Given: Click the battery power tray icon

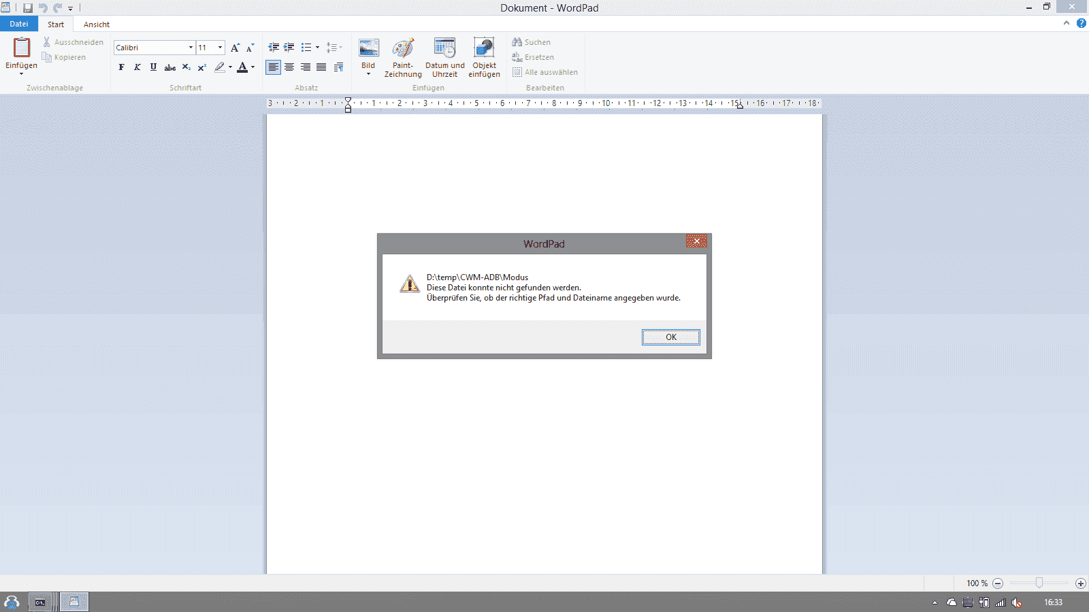Looking at the screenshot, I should 984,602.
